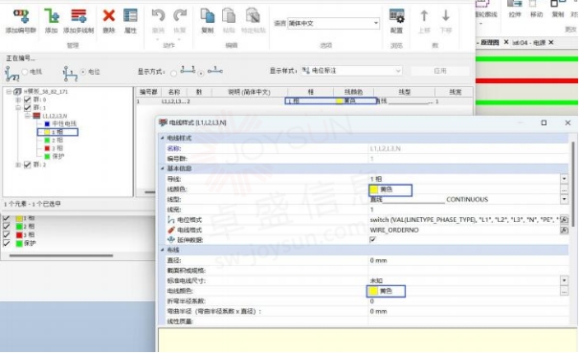This screenshot has height=353, width=579.
Task: Click the red 电线格式 row icon
Action: coord(171,230)
